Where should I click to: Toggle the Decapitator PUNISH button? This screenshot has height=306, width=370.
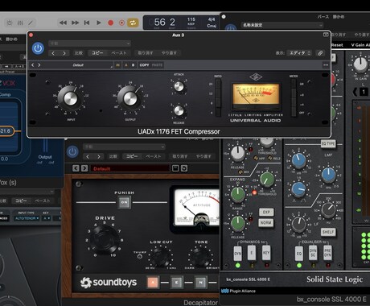pos(124,202)
